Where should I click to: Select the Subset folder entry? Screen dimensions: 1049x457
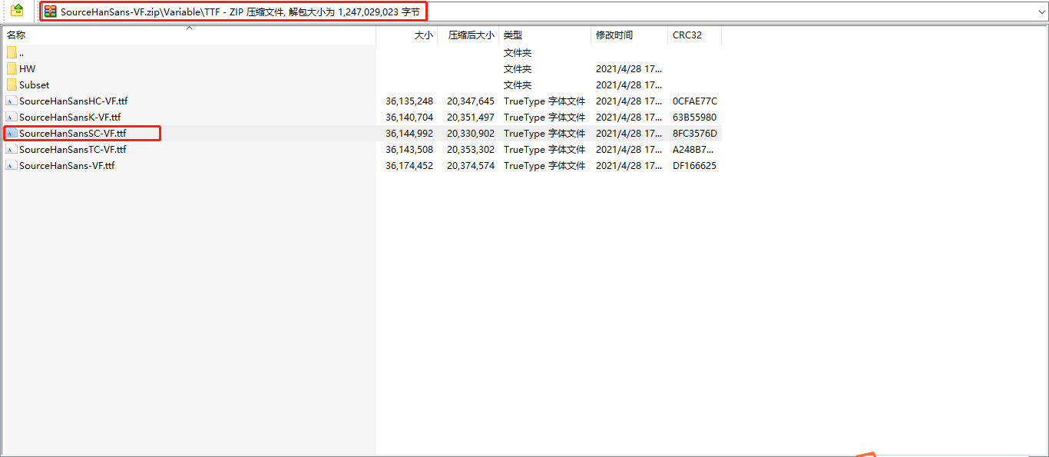35,84
